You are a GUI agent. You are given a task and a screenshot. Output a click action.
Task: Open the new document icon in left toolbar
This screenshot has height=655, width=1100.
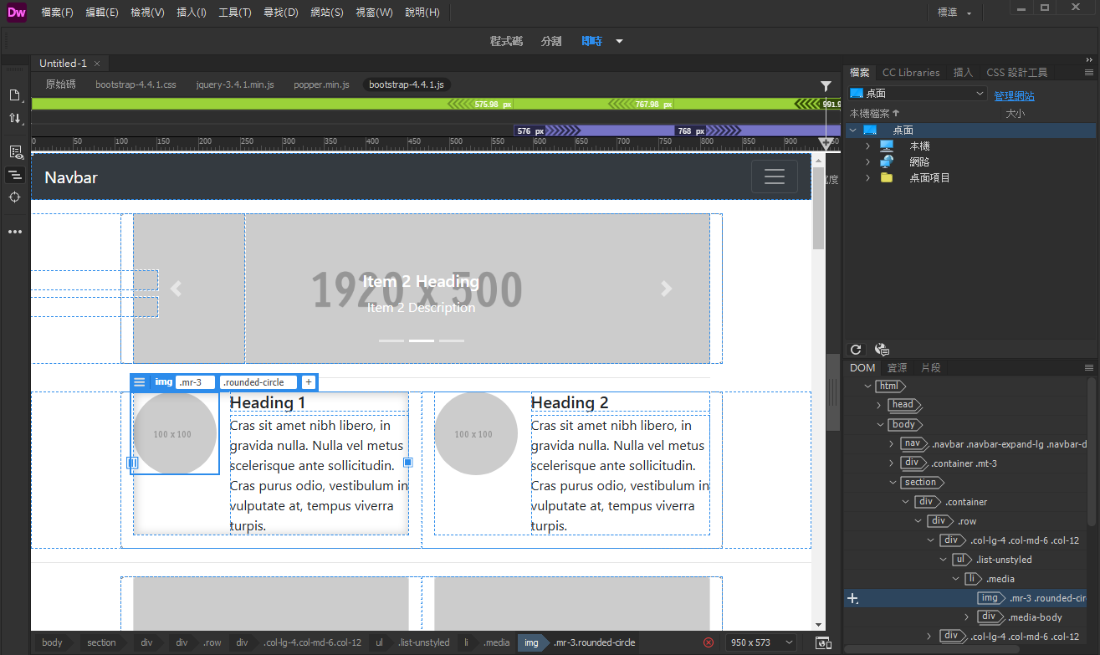point(15,95)
